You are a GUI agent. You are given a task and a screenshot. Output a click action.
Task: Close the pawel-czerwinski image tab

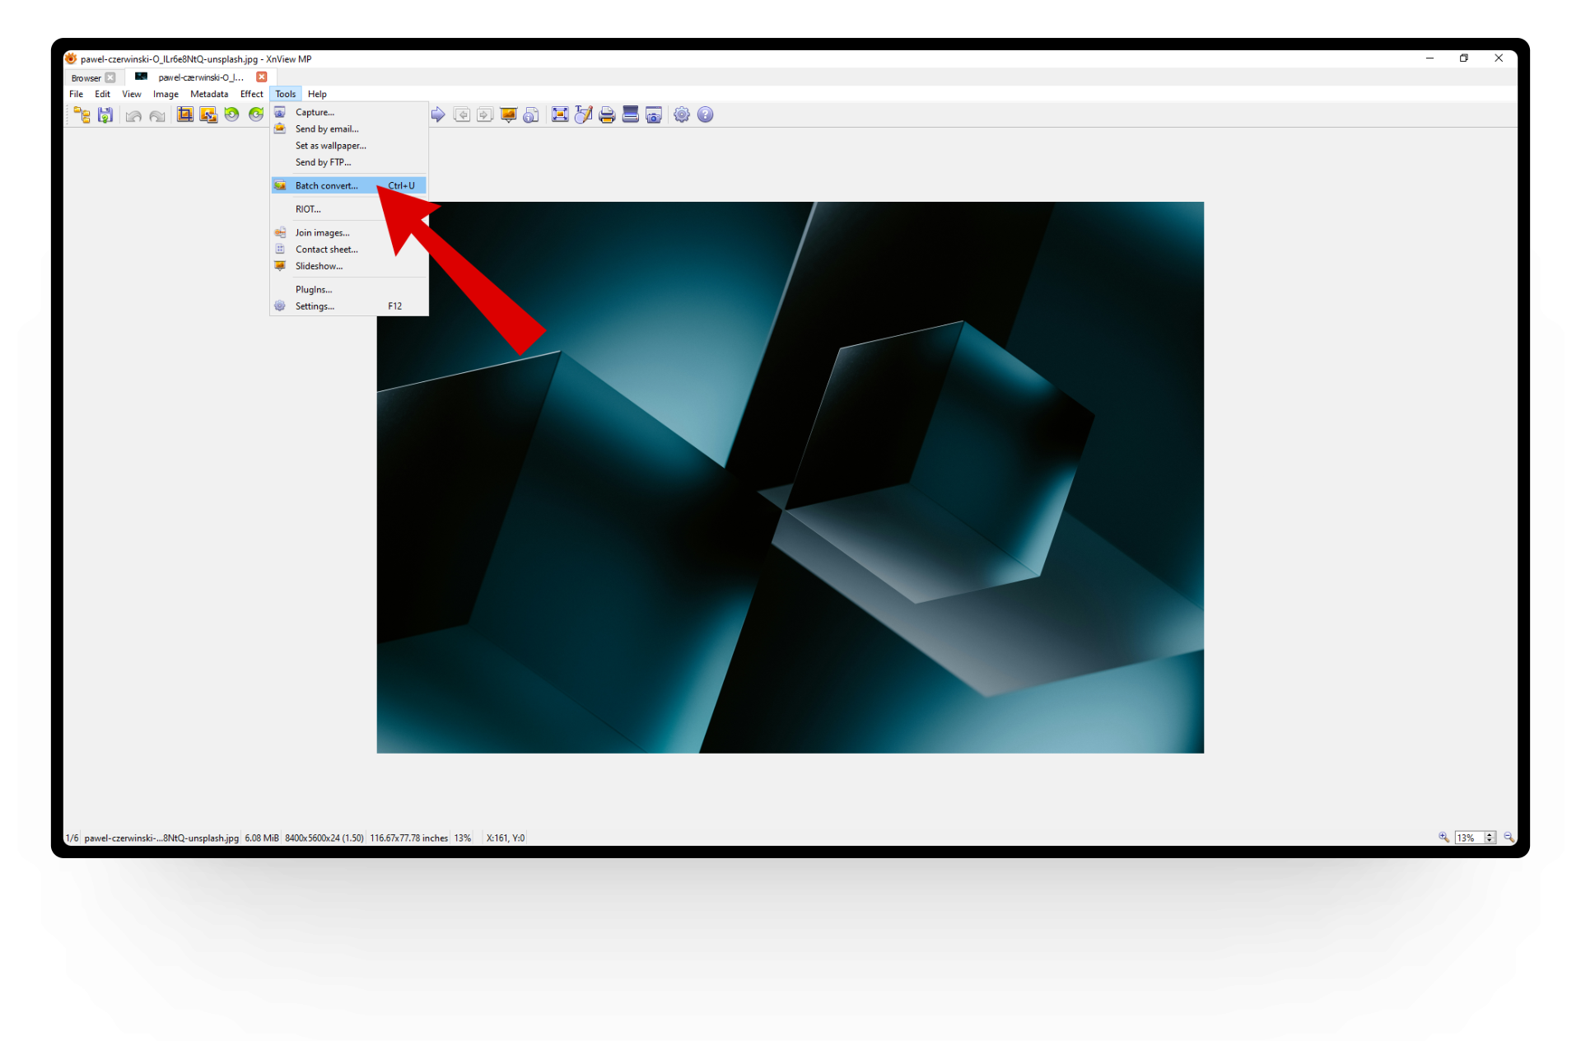262,77
